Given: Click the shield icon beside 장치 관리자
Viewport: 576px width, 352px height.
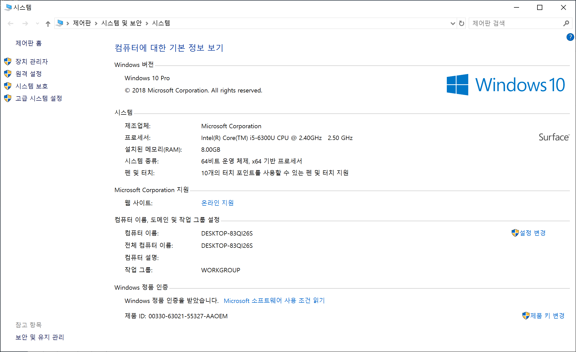Looking at the screenshot, I should [8, 62].
